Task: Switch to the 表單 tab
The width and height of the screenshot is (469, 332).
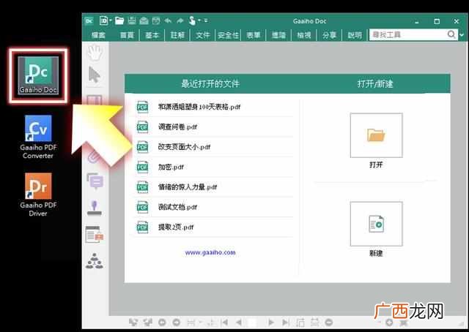Action: (x=254, y=35)
